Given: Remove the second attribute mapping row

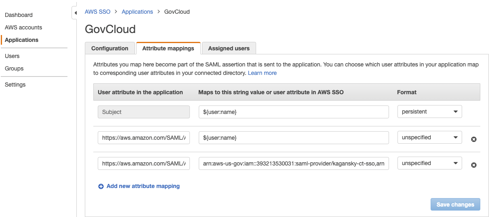Looking at the screenshot, I should (x=474, y=139).
